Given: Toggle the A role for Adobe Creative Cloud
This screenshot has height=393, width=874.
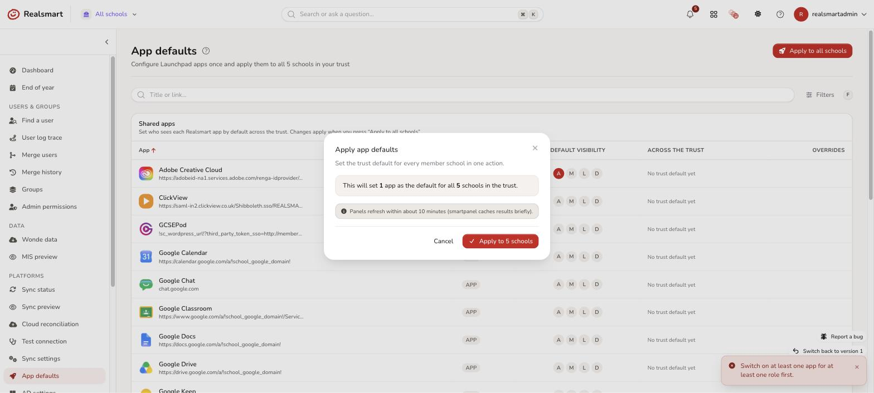Looking at the screenshot, I should 559,174.
